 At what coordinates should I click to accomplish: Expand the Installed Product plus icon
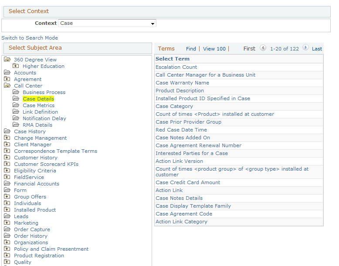7,209
